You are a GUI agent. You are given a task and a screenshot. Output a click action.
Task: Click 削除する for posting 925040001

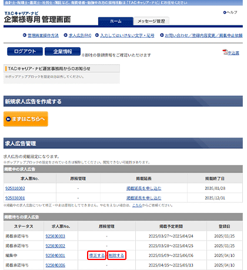pyautogui.click(x=116, y=255)
